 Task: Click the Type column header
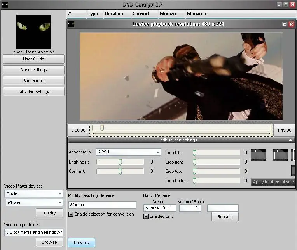[x=93, y=14]
